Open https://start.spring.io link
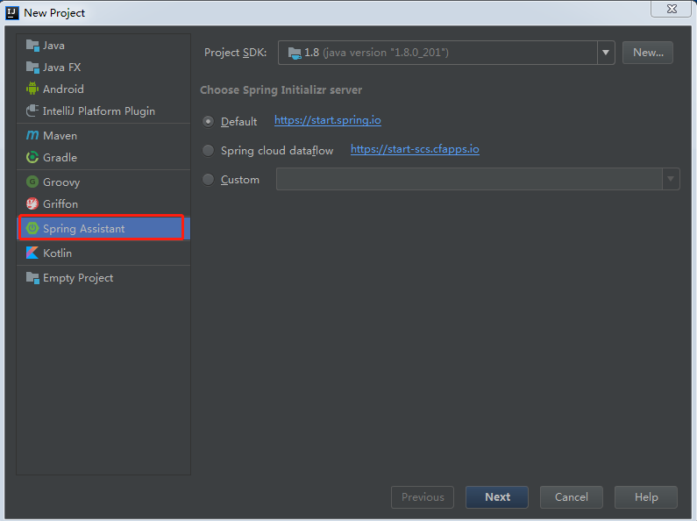The width and height of the screenshot is (697, 521). [x=328, y=120]
